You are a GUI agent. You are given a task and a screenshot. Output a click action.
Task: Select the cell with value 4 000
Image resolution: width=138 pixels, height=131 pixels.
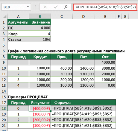pyautogui.click(x=40, y=28)
